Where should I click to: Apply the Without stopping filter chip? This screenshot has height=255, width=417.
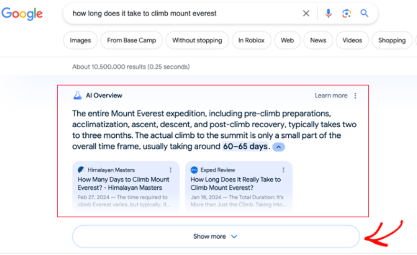(x=197, y=41)
